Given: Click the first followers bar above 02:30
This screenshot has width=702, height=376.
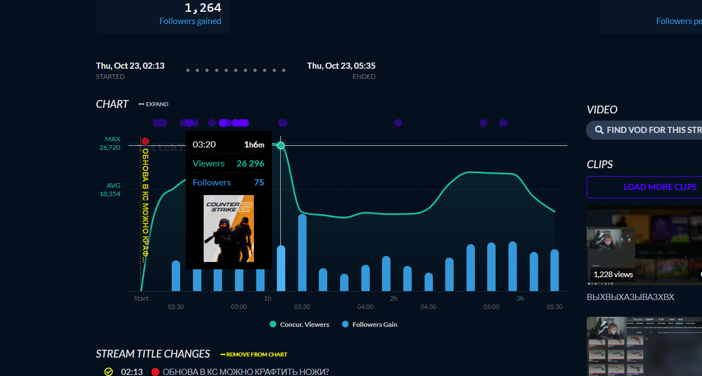Looking at the screenshot, I should [x=176, y=275].
